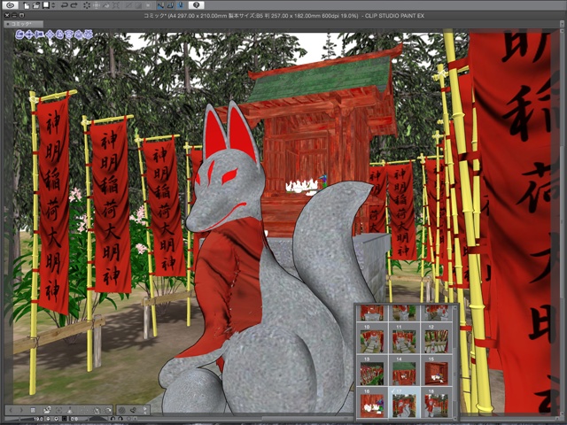The height and width of the screenshot is (425, 567).
Task: Redo the last undone action
Action: coord(74,5)
